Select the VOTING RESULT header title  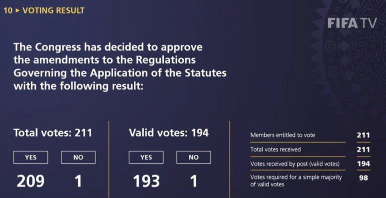click(54, 10)
